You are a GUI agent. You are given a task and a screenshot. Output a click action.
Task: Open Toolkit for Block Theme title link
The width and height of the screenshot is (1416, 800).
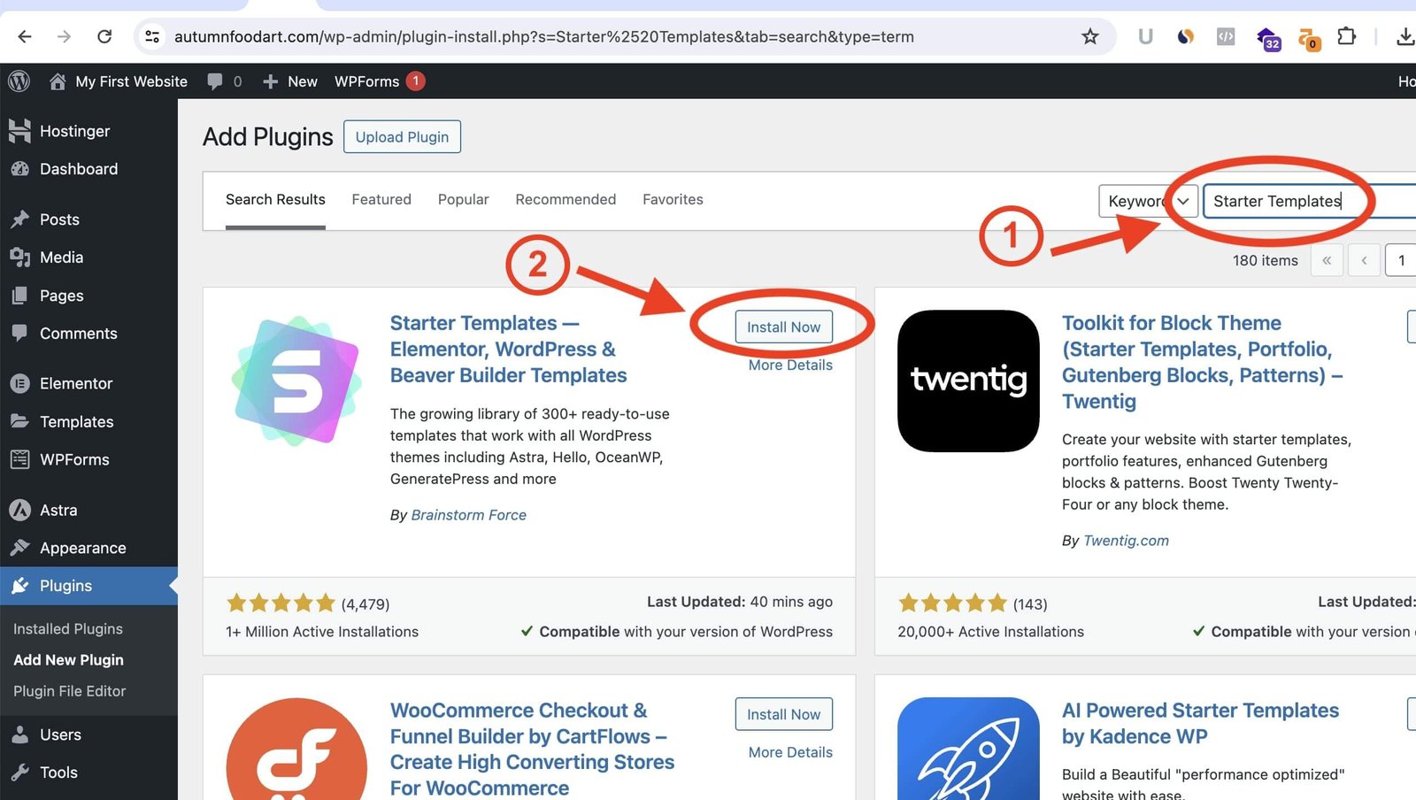(1203, 362)
